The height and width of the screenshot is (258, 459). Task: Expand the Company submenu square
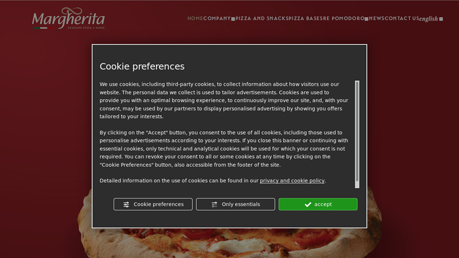[233, 19]
